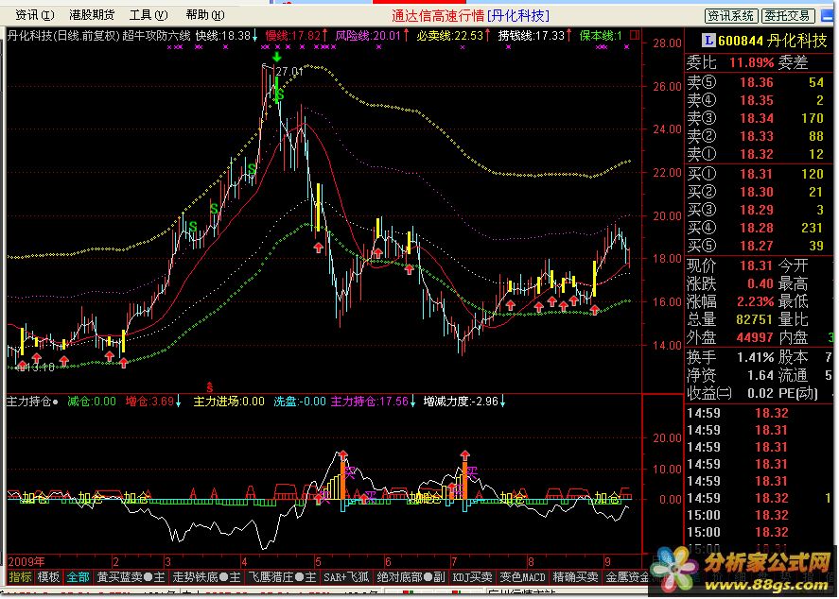
Task: Click month 9 marker on time axis
Action: (x=608, y=562)
